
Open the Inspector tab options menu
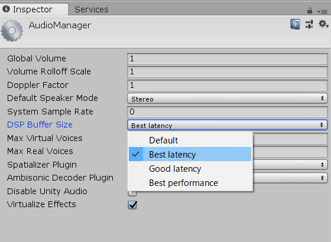coord(322,12)
